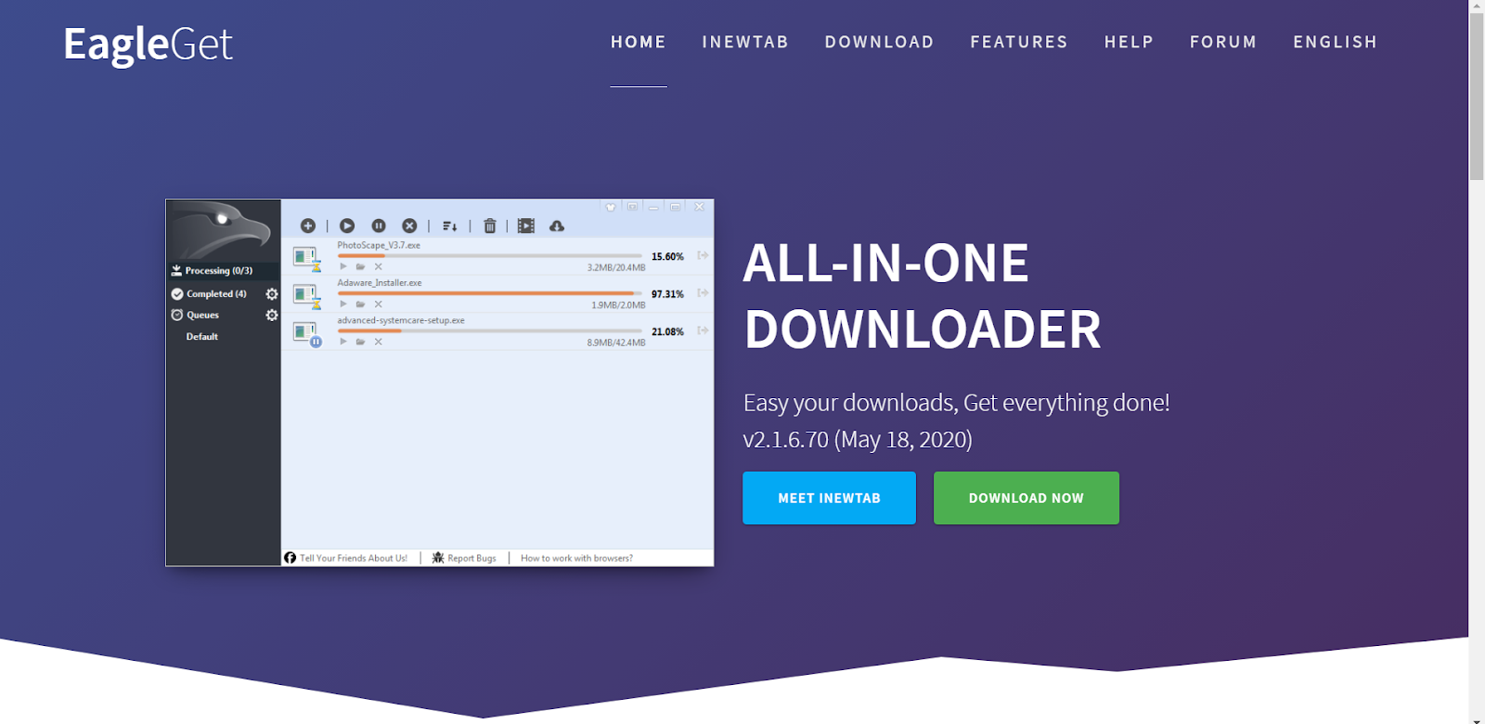The width and height of the screenshot is (1485, 724).
Task: Click the Adaware_Installer.exe file name
Action: pos(380,282)
